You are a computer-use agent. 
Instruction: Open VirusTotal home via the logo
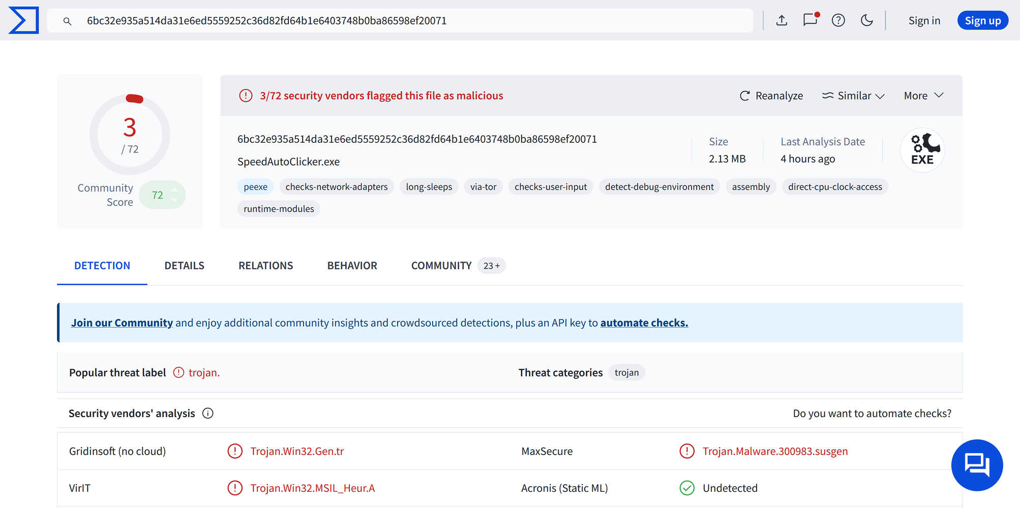point(23,20)
